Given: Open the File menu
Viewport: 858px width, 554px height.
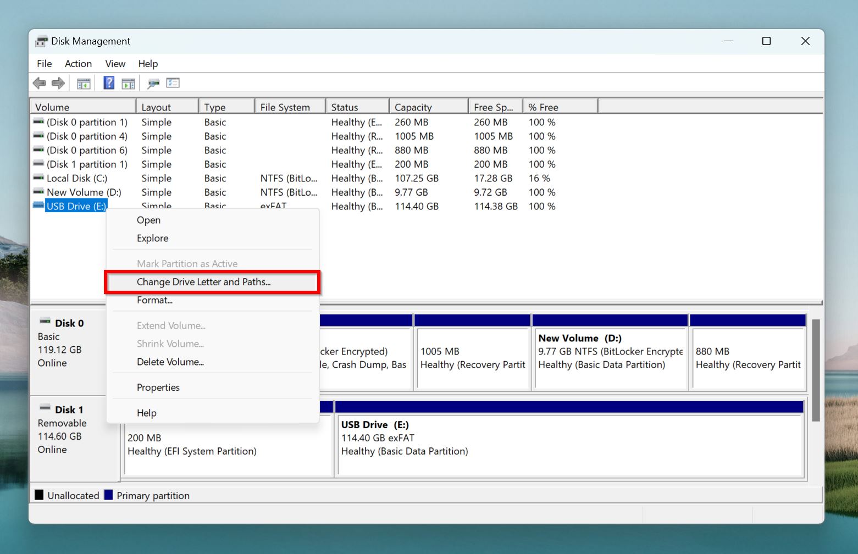Looking at the screenshot, I should coord(45,64).
